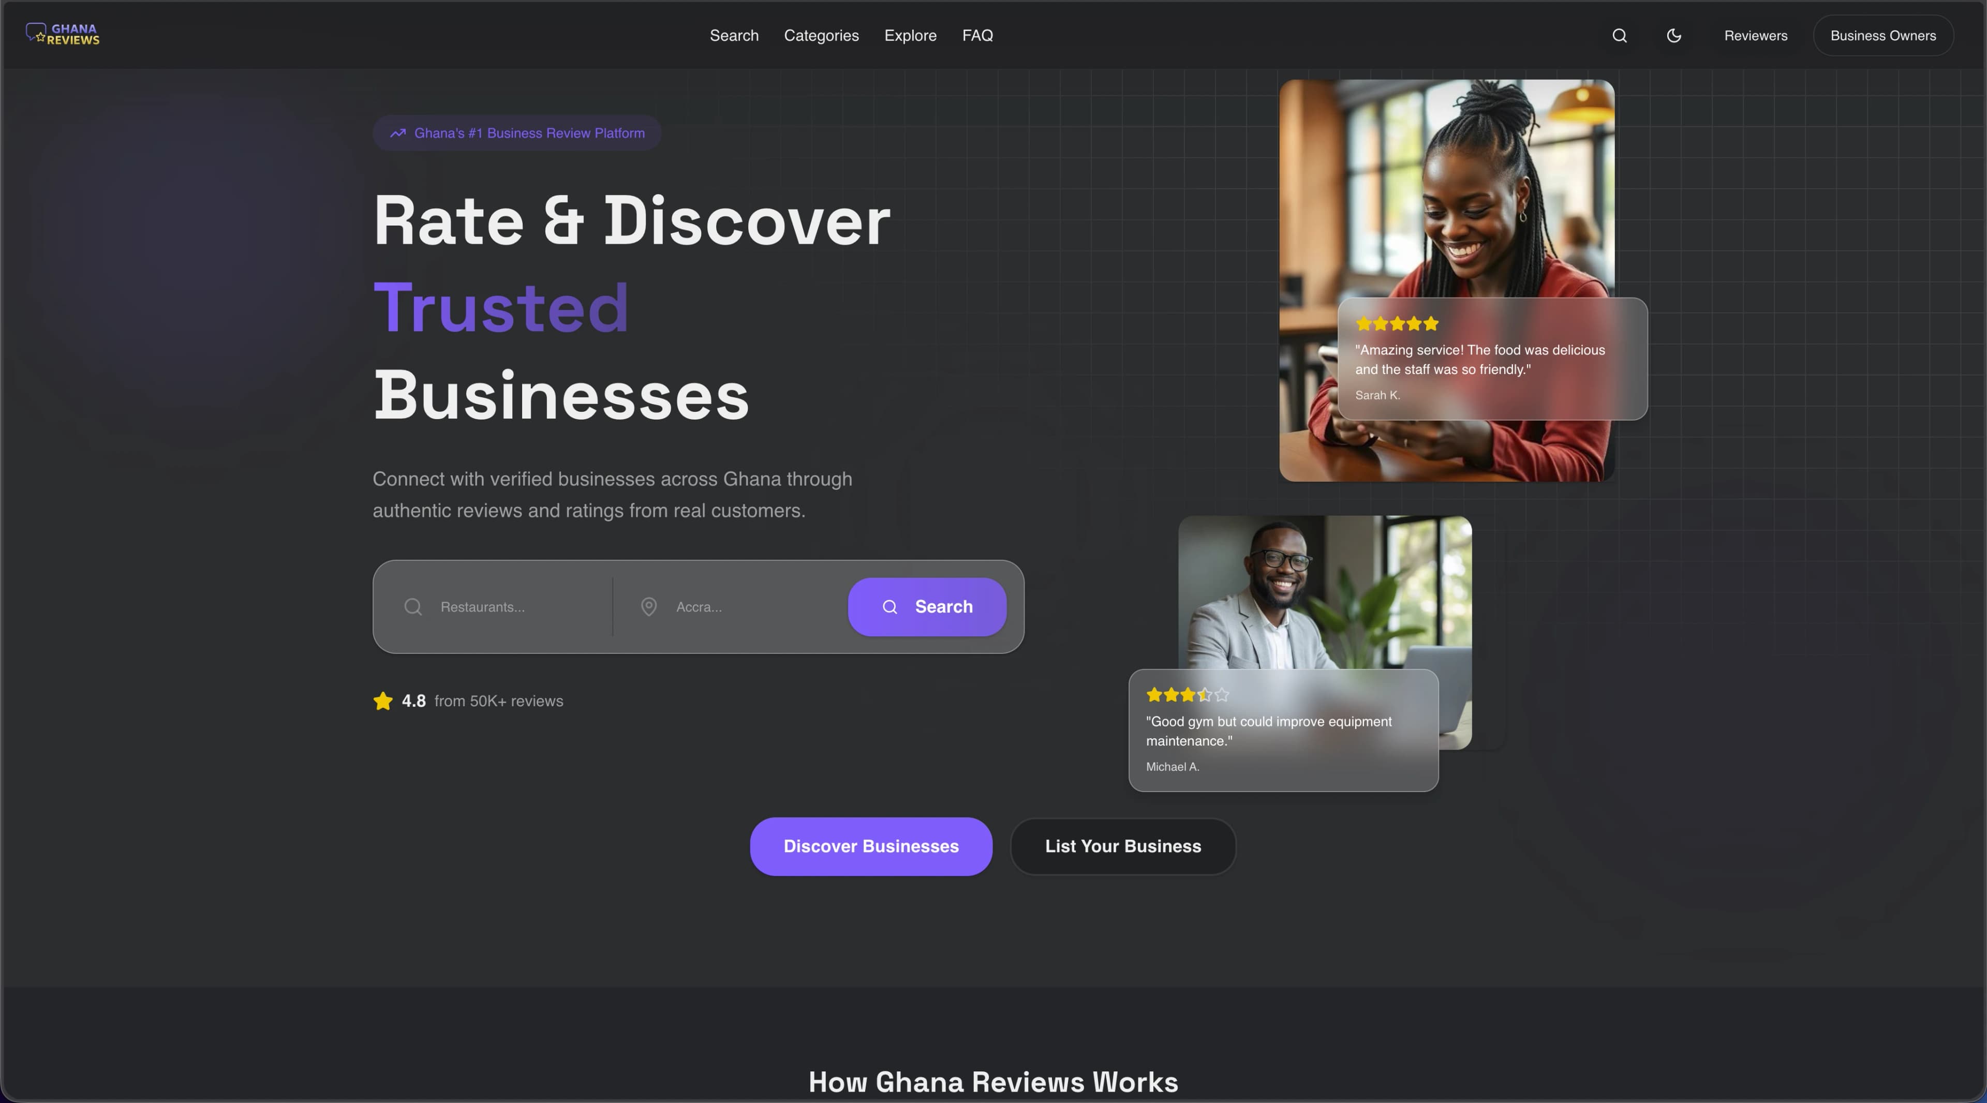
Task: Click the location pin icon in search bar
Action: (649, 607)
